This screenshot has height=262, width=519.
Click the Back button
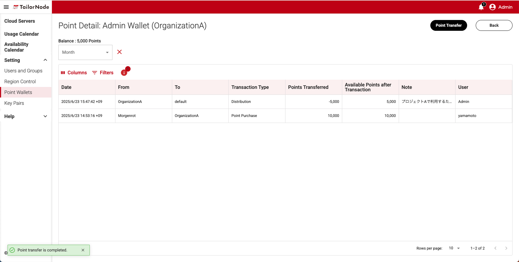pos(494,25)
